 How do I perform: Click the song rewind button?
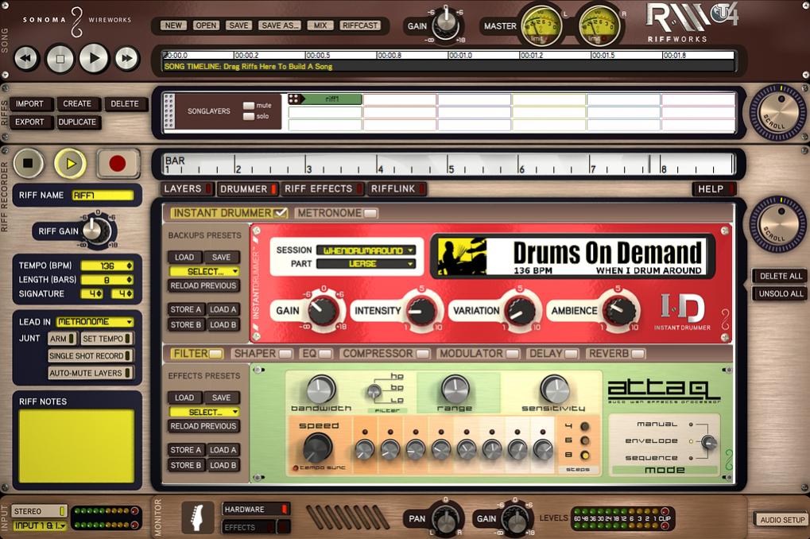25,58
